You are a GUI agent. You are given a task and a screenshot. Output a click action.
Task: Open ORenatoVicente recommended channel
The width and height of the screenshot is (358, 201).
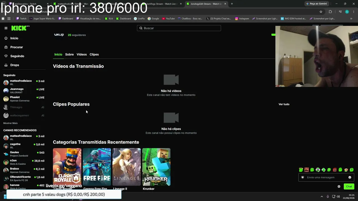(x=24, y=178)
